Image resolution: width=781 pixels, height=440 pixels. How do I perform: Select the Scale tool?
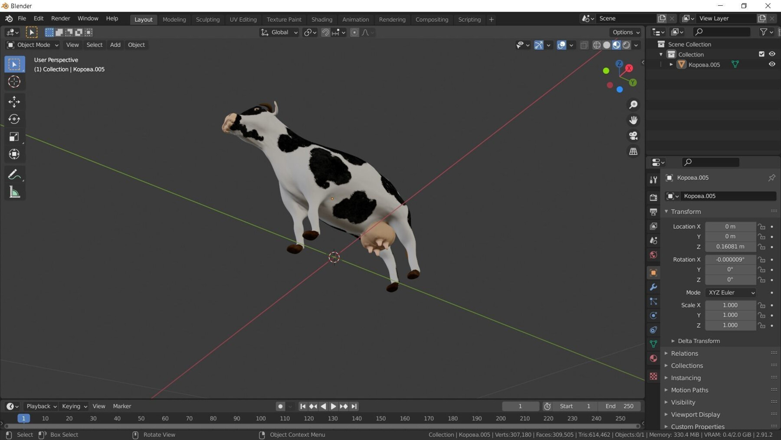14,136
